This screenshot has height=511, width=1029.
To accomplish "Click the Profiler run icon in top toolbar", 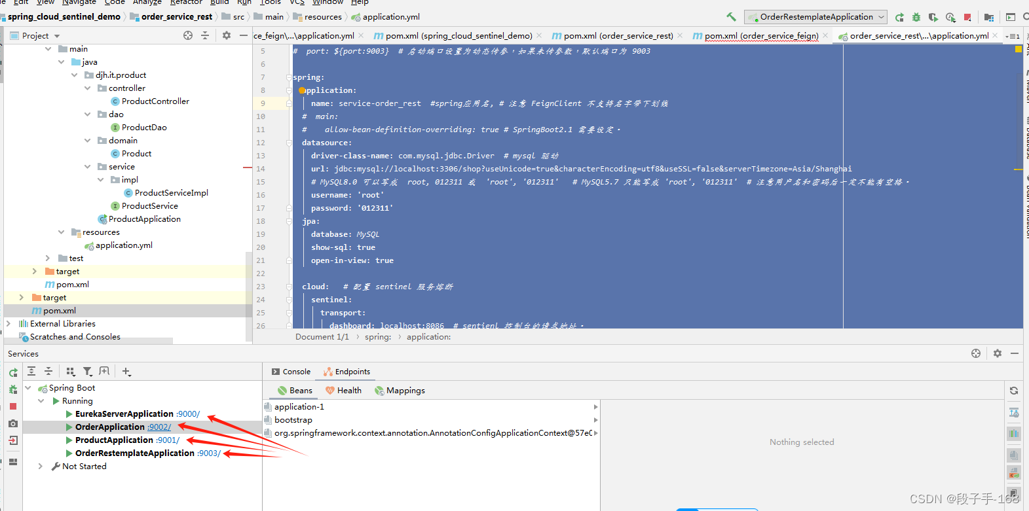I will [950, 17].
